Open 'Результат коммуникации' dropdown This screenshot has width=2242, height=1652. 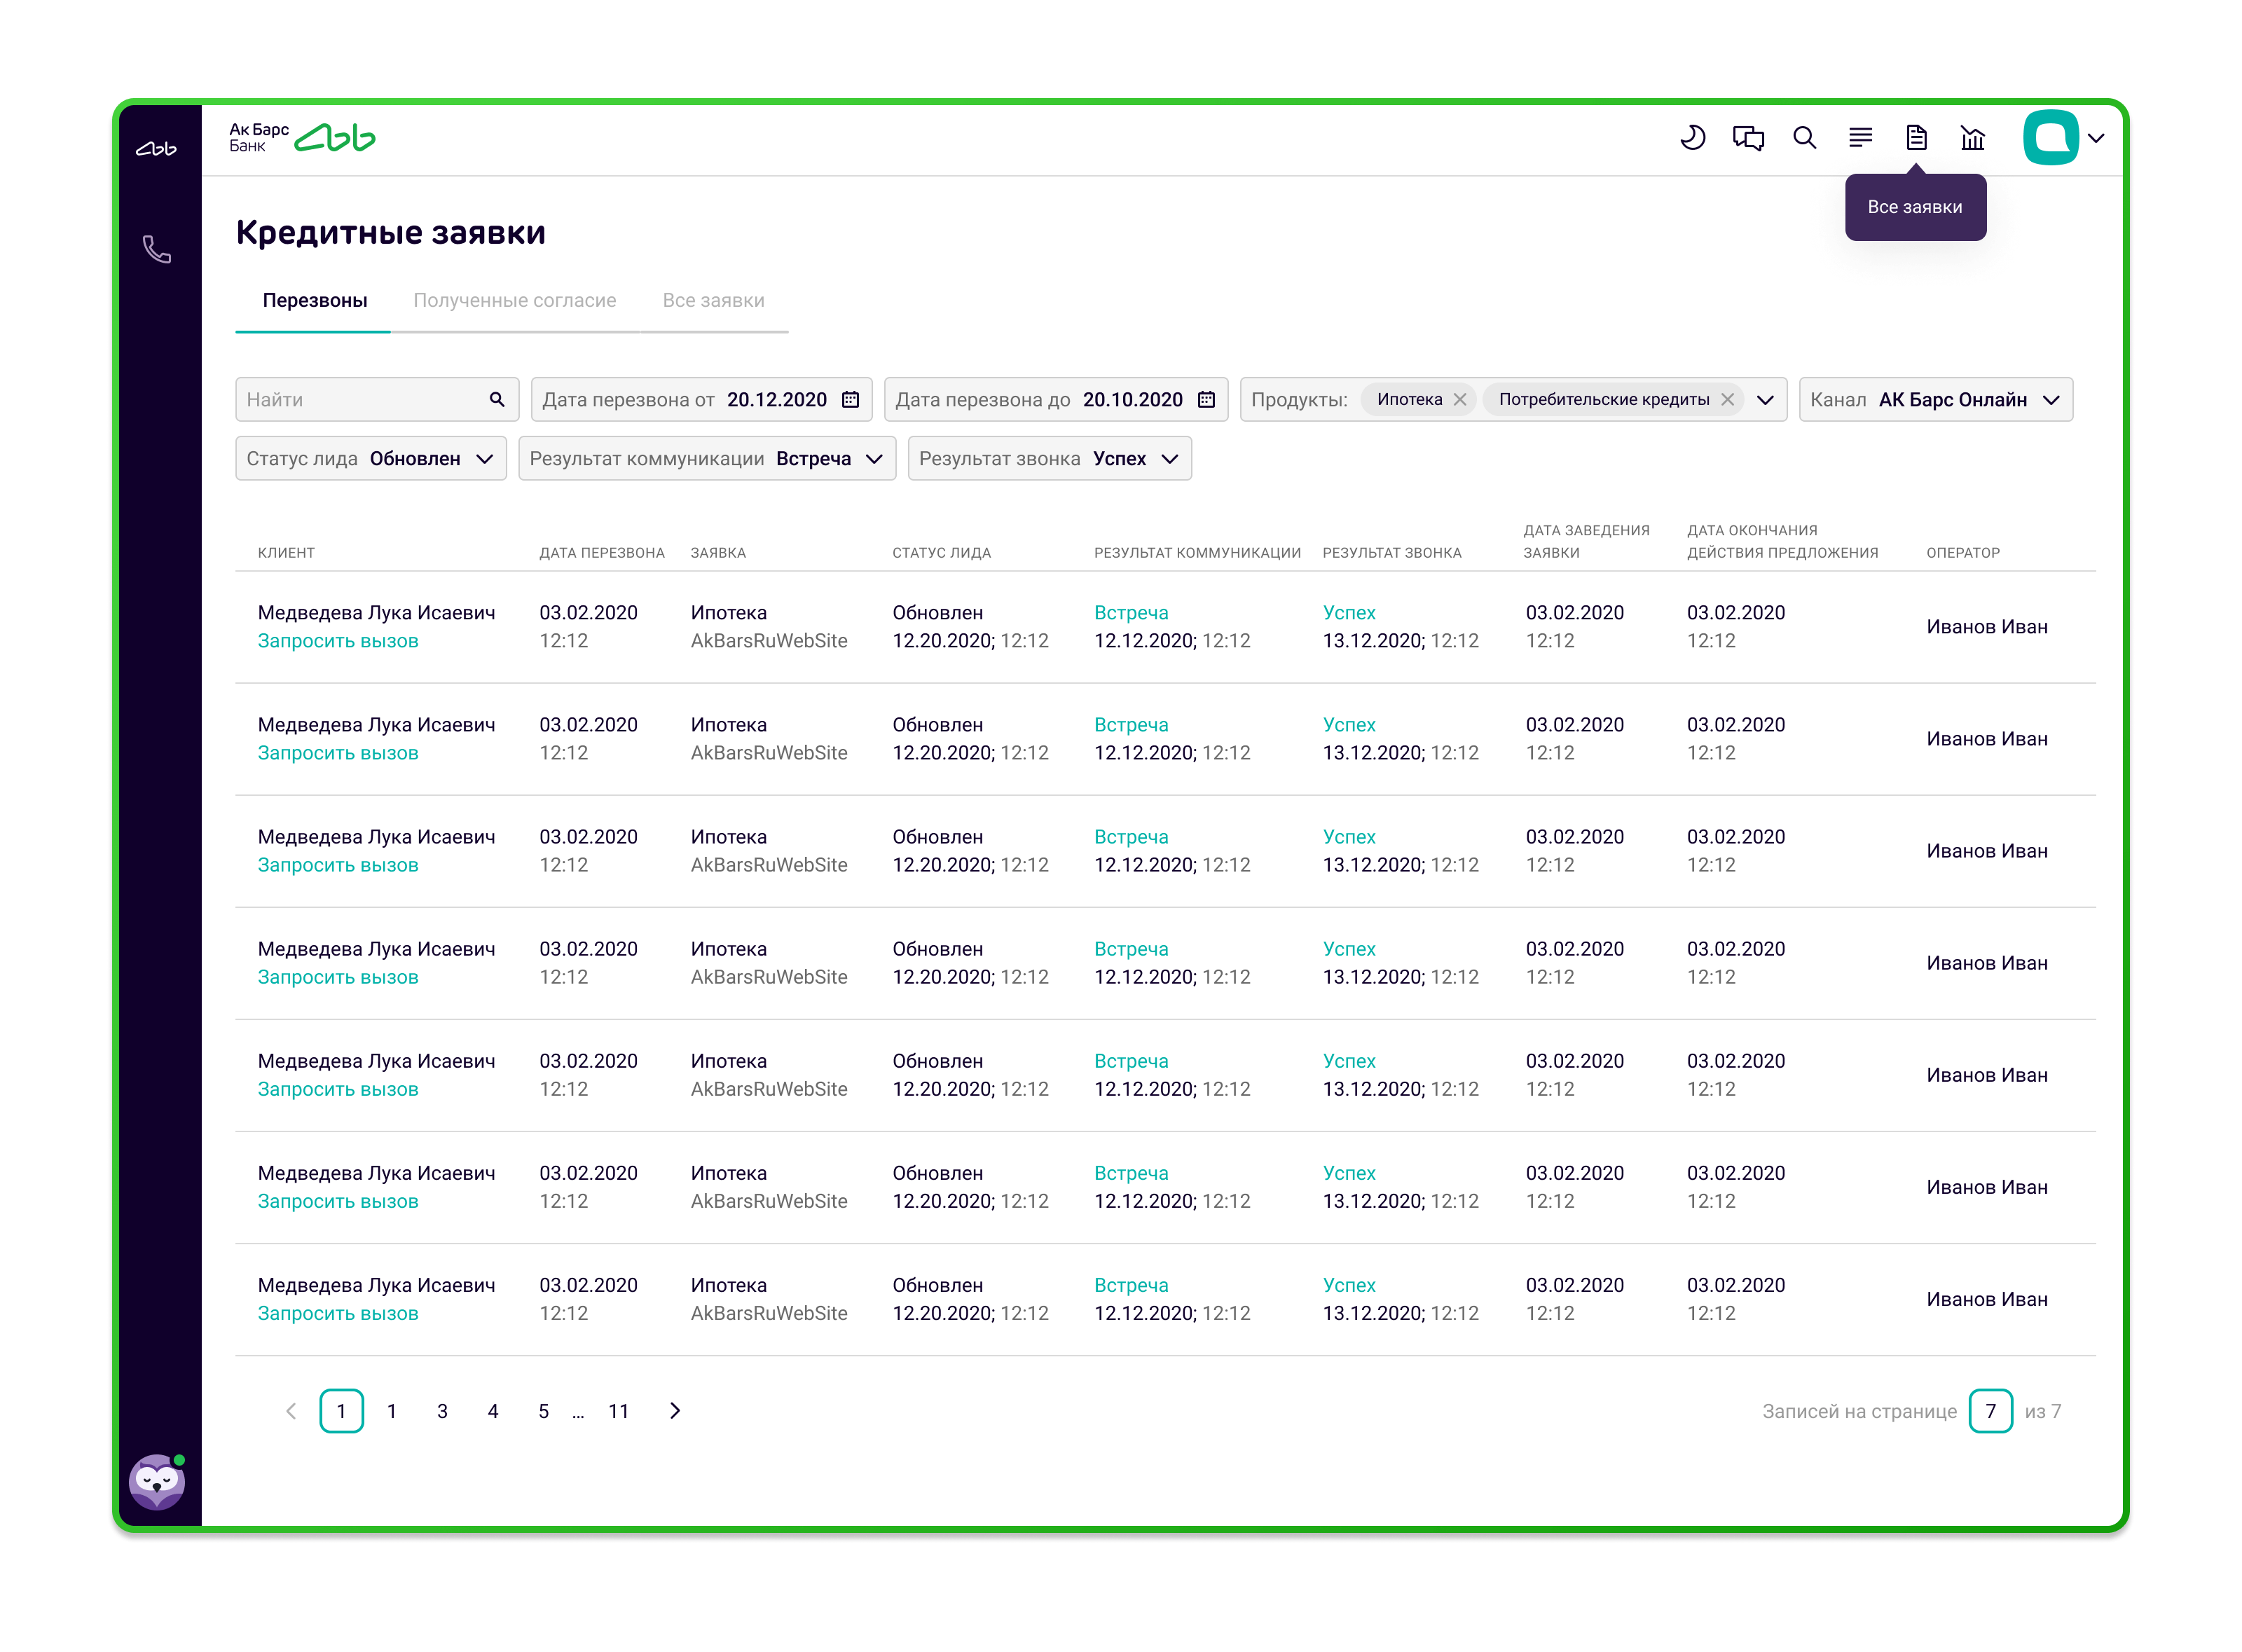click(x=874, y=458)
